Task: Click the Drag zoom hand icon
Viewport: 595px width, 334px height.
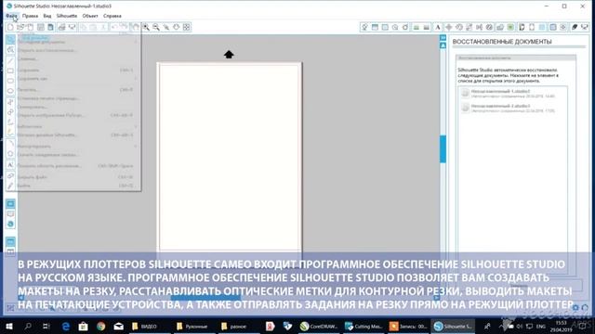Action: coord(176,27)
